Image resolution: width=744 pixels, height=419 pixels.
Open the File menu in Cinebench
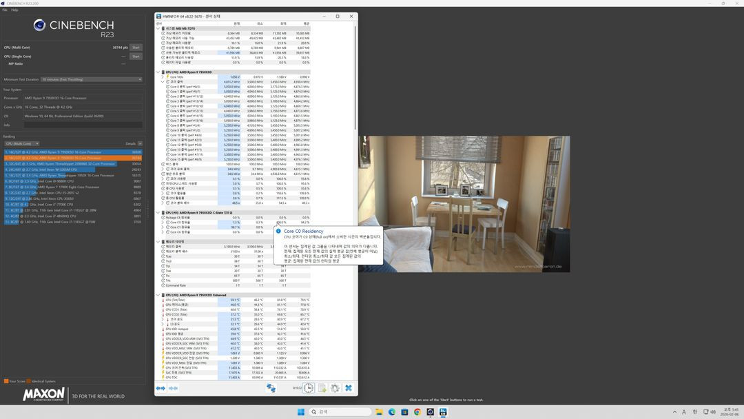point(4,9)
